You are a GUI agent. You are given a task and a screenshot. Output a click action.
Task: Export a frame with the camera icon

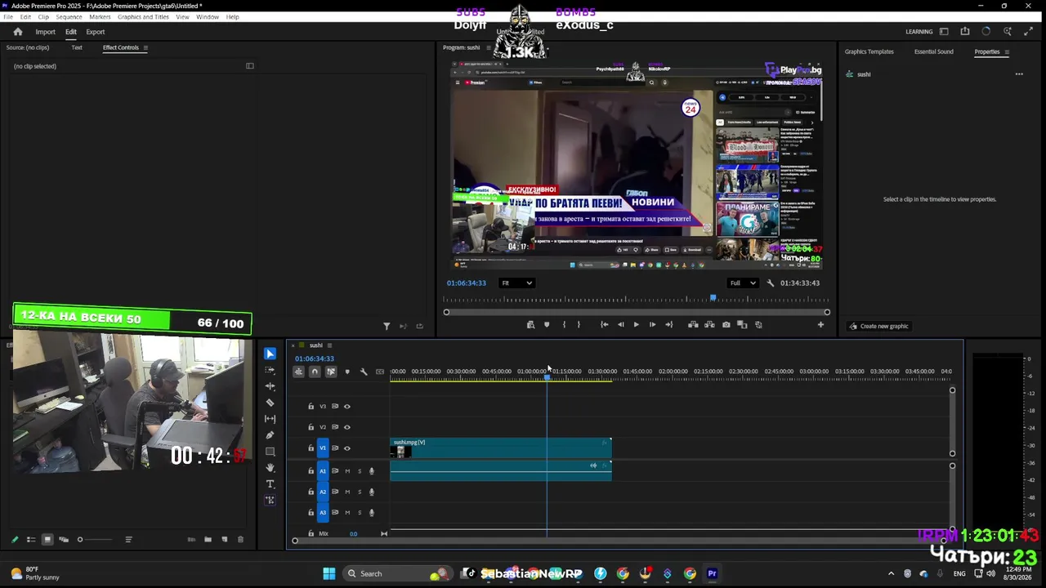click(x=726, y=325)
